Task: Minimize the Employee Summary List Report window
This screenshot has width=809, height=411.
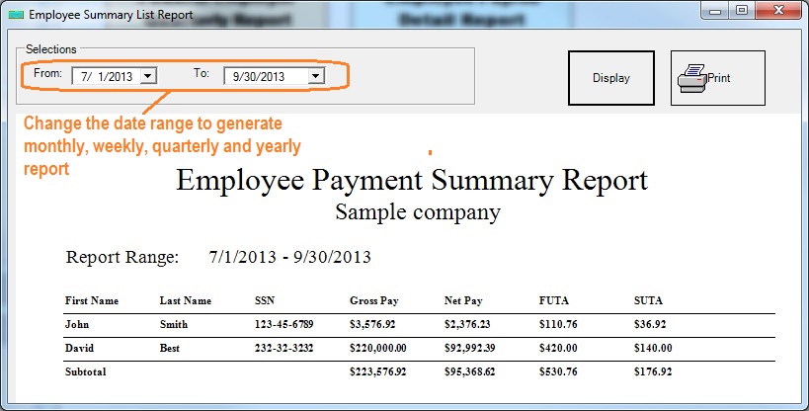Action: pos(714,11)
